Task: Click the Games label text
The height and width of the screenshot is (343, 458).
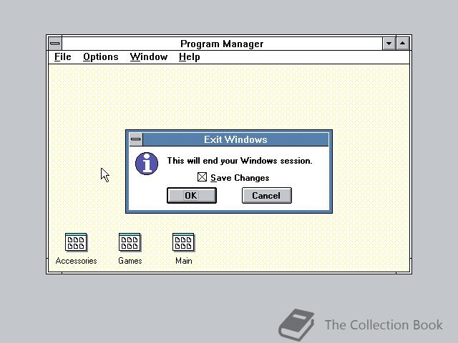Action: coord(130,261)
